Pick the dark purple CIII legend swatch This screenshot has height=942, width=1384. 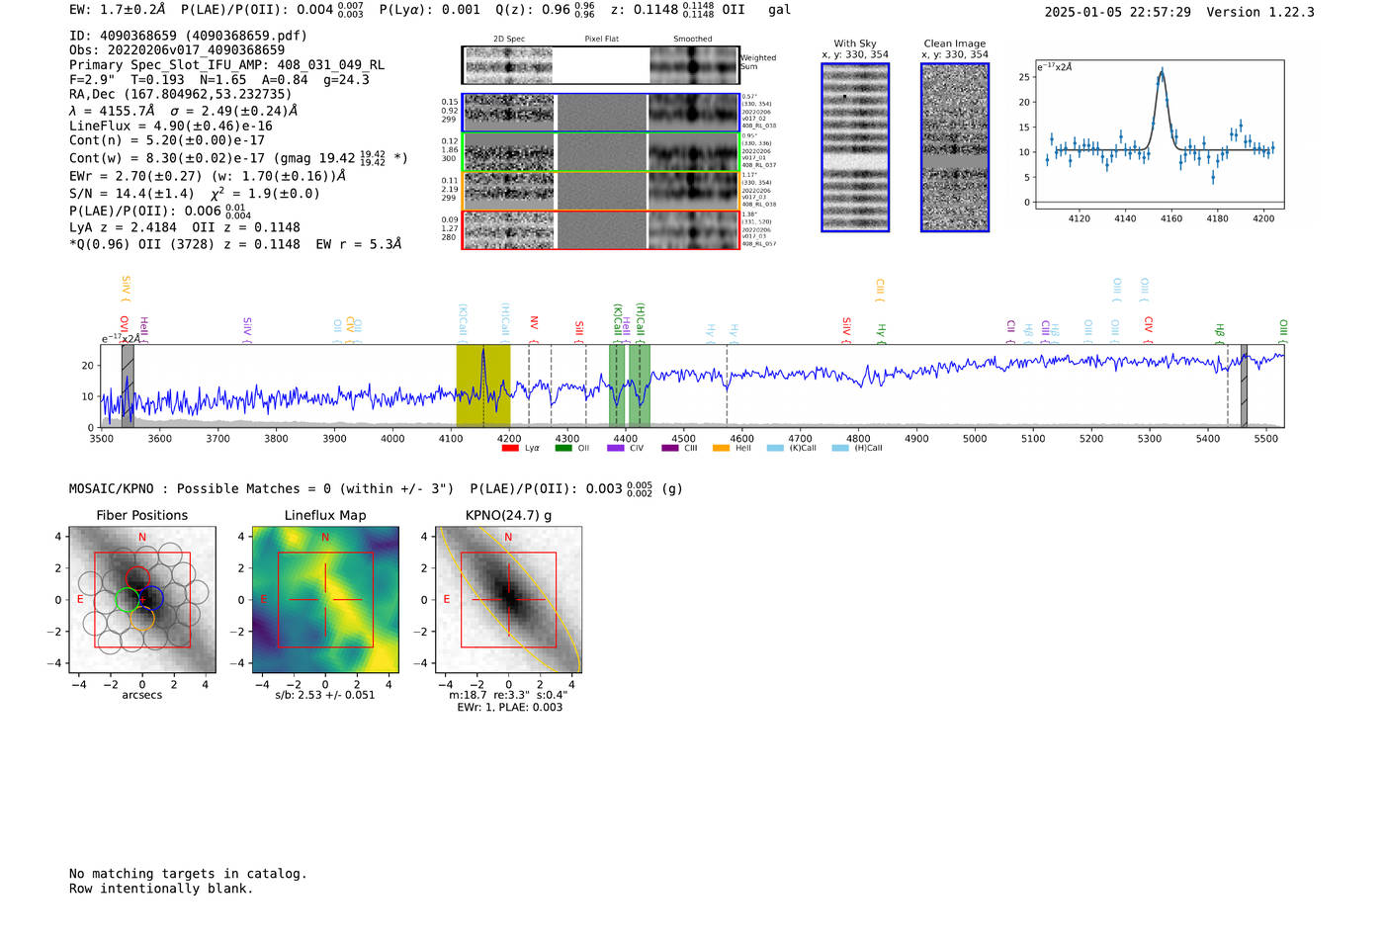coord(670,449)
